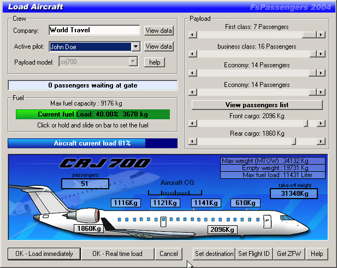Open the Payload model crj700 dropdown
The height and width of the screenshot is (268, 337).
point(133,62)
